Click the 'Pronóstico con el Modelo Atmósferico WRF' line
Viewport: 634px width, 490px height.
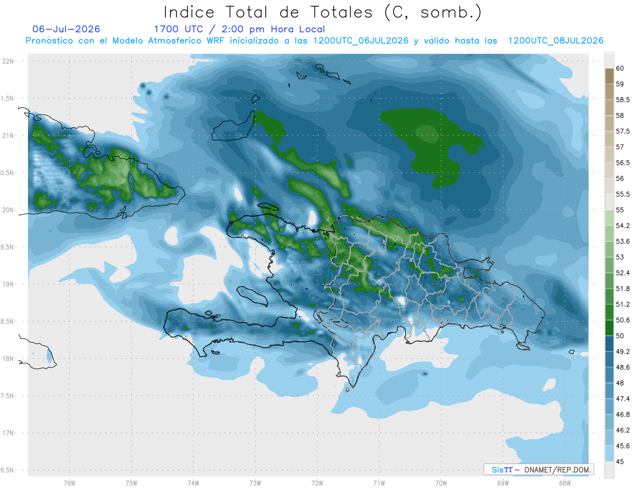click(x=314, y=41)
